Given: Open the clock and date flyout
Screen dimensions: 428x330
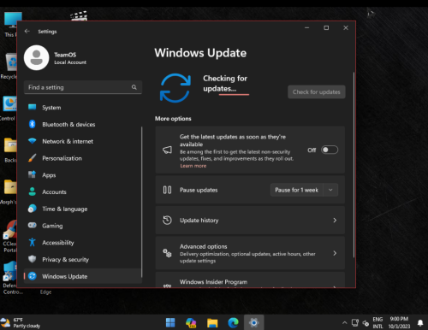Looking at the screenshot, I should point(399,322).
